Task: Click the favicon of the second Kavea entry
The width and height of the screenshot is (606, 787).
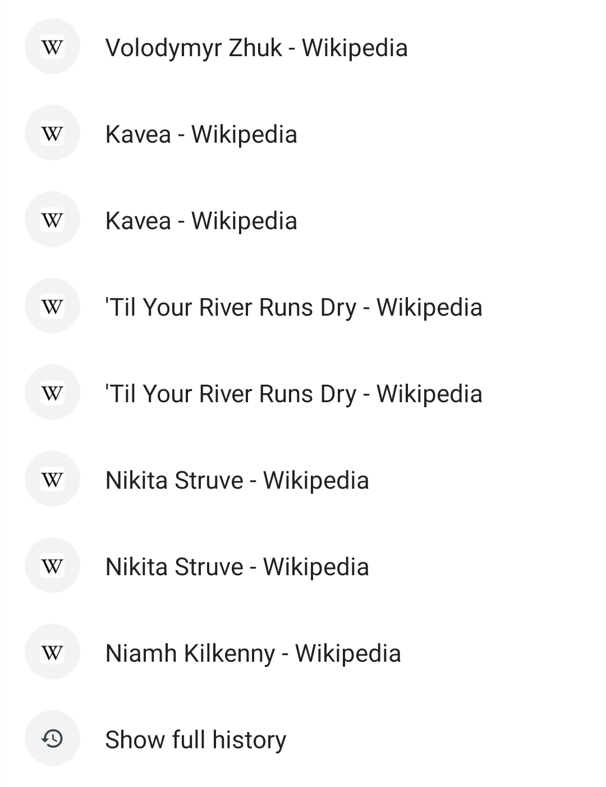Action: [x=52, y=220]
